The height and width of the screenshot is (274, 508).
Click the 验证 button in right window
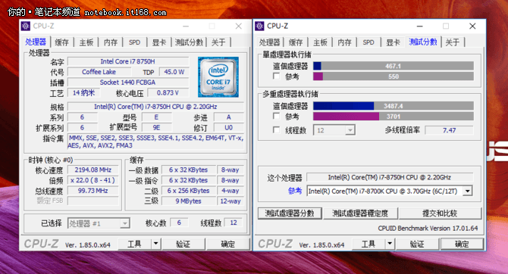coord(417,244)
